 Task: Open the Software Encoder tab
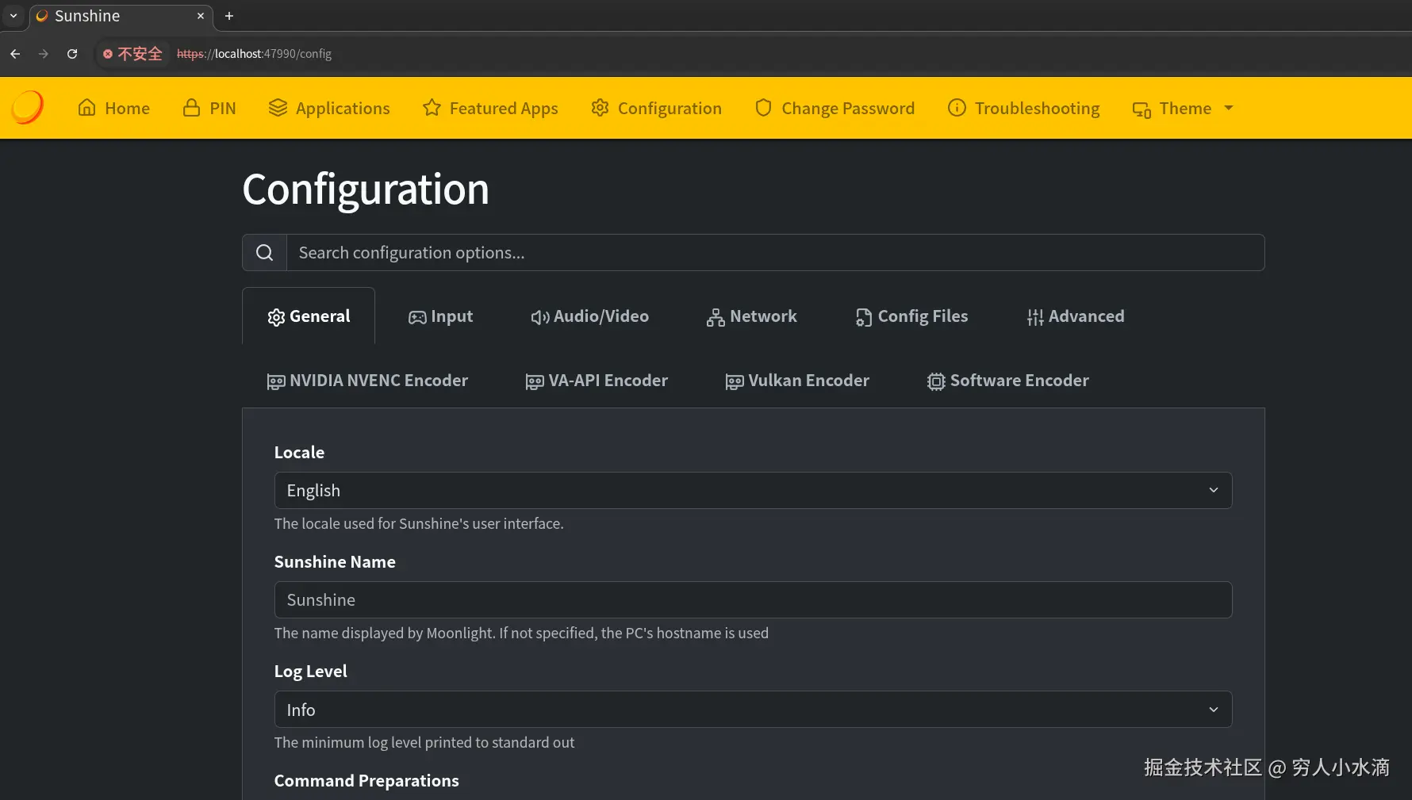click(1007, 381)
